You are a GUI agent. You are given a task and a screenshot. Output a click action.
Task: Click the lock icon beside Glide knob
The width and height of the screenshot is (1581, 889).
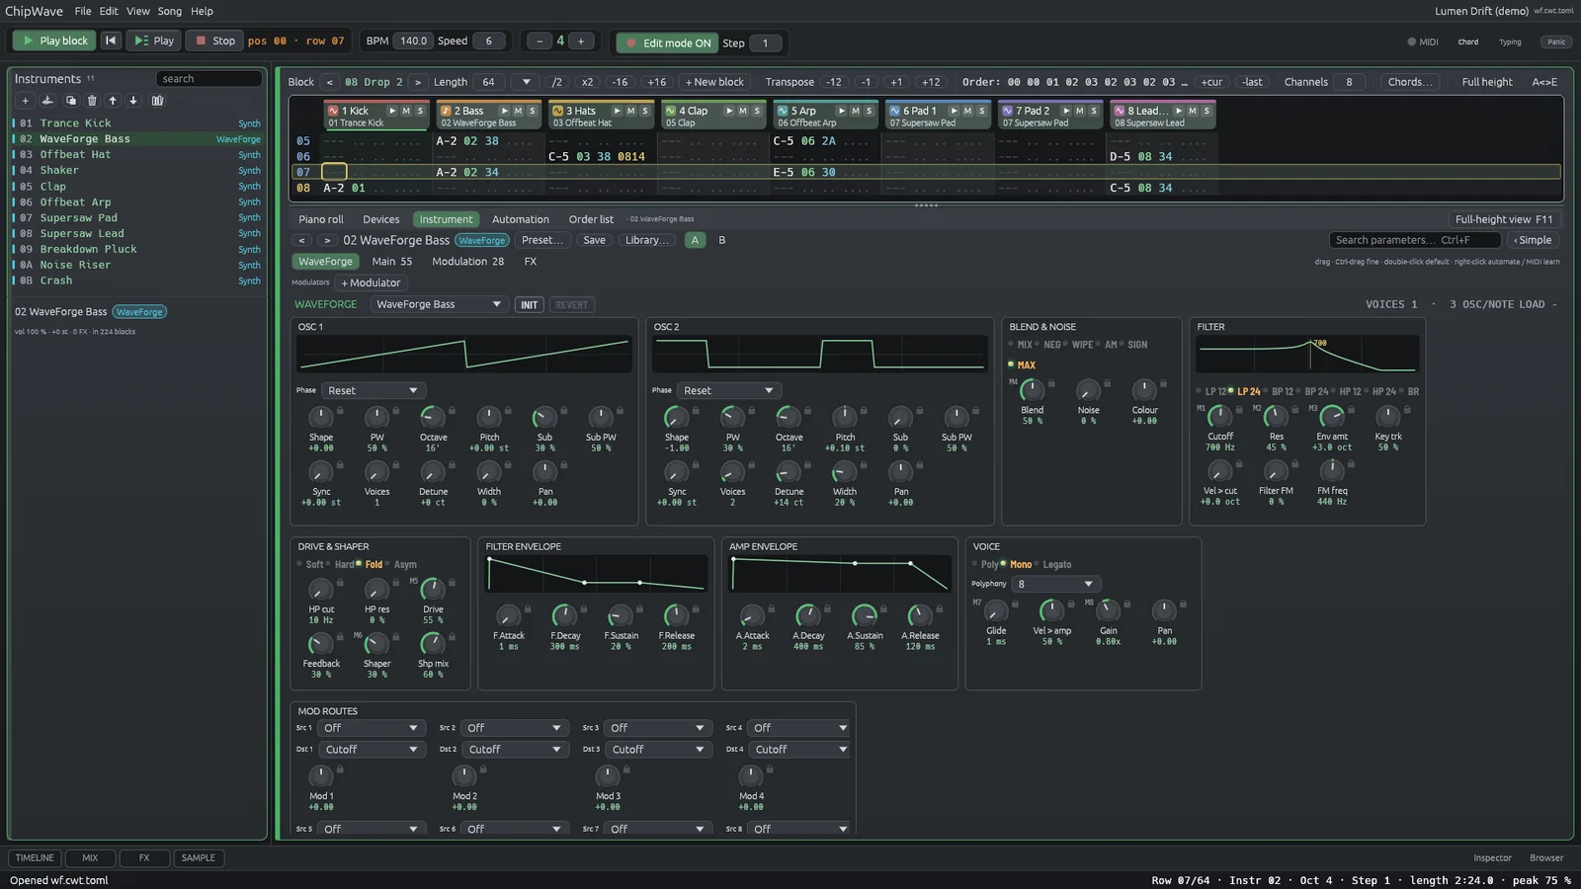coord(1015,604)
